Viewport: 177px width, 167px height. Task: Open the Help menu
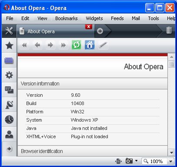[171, 18]
